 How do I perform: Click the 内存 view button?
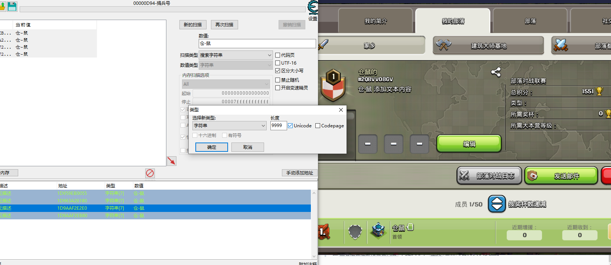(x=8, y=173)
